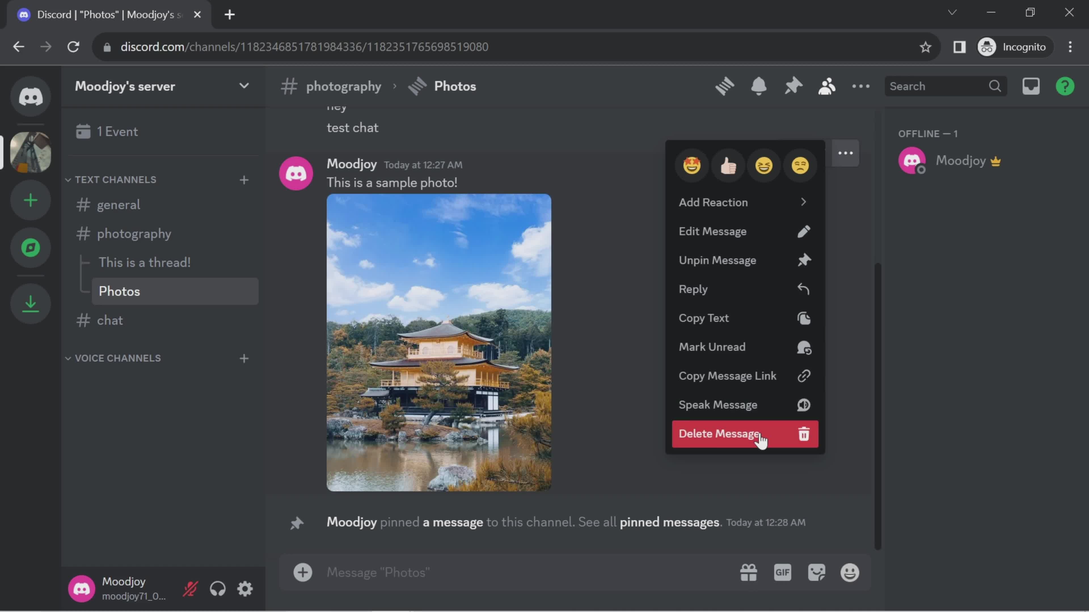
Task: Select the Photos thread in sidebar
Action: (x=175, y=292)
